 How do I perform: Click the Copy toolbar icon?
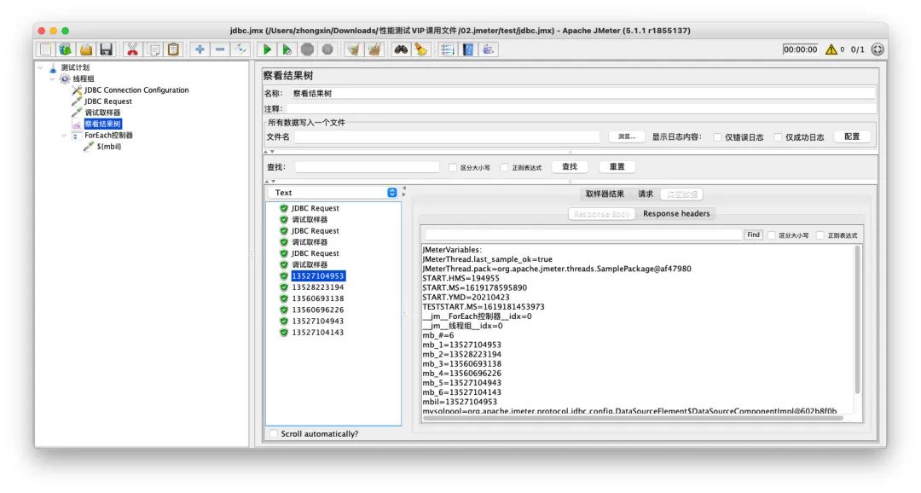153,50
